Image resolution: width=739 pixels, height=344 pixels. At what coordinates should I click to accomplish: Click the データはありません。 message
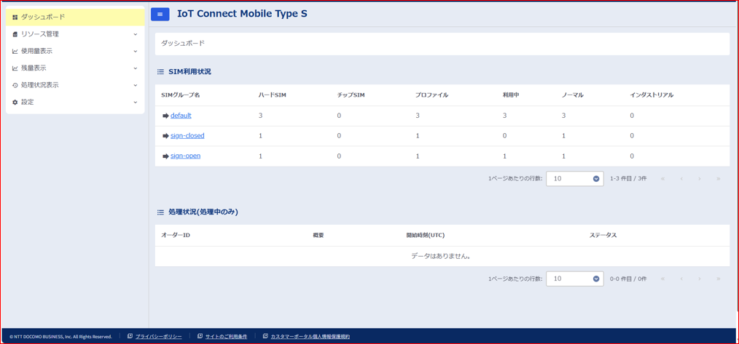[442, 257]
